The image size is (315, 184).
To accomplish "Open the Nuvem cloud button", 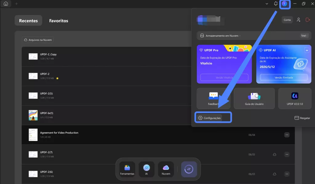I will [166, 169].
